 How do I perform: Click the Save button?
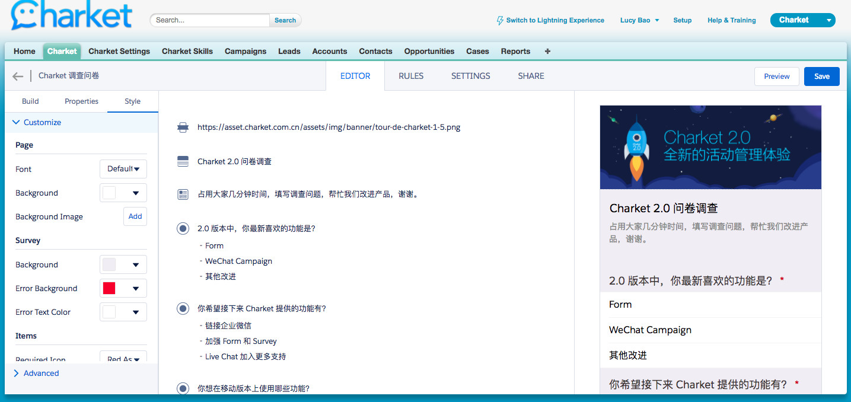click(821, 76)
